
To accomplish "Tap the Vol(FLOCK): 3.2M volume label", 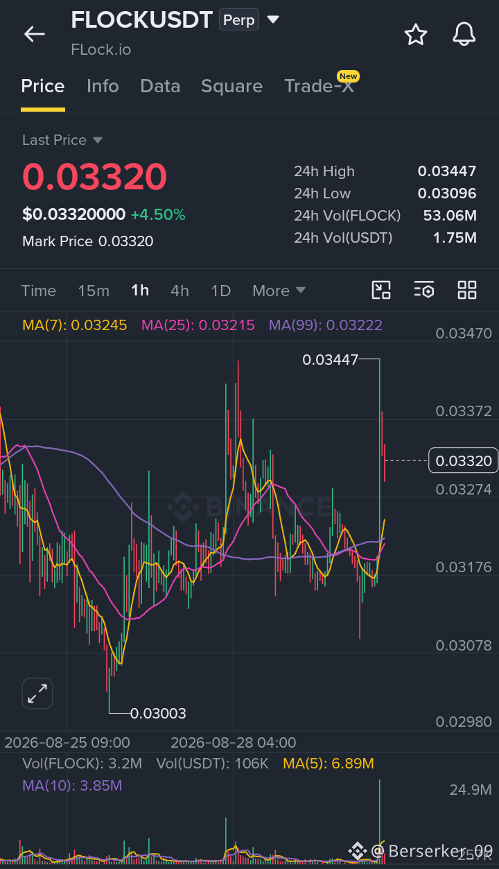I will pos(82,764).
